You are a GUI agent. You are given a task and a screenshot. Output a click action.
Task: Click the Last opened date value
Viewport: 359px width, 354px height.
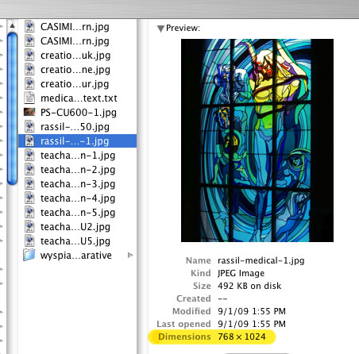pyautogui.click(x=252, y=324)
